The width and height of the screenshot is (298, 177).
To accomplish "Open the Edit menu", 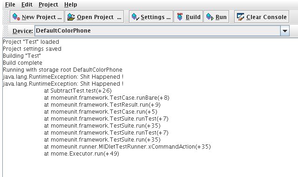I will tap(27, 4).
